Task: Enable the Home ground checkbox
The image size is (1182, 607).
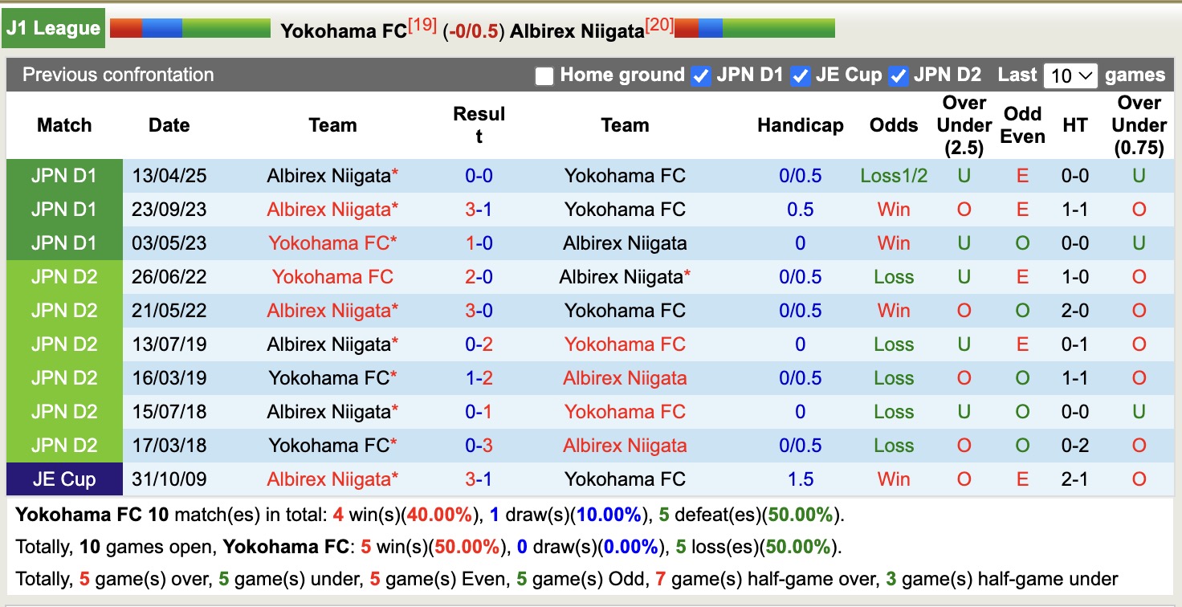Action: coord(544,75)
